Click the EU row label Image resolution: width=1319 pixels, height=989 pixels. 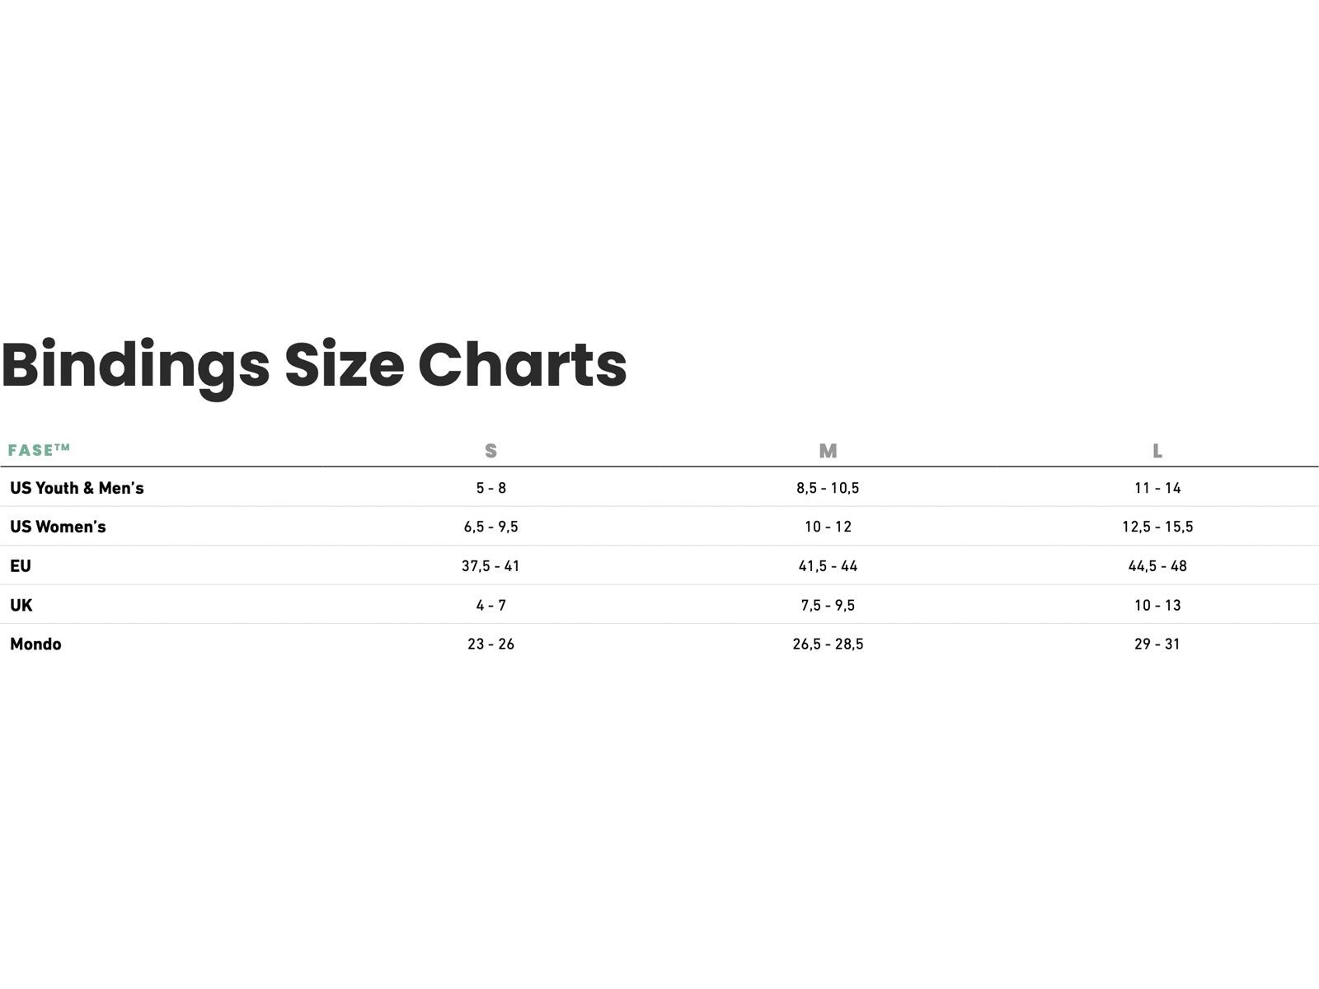(x=21, y=566)
